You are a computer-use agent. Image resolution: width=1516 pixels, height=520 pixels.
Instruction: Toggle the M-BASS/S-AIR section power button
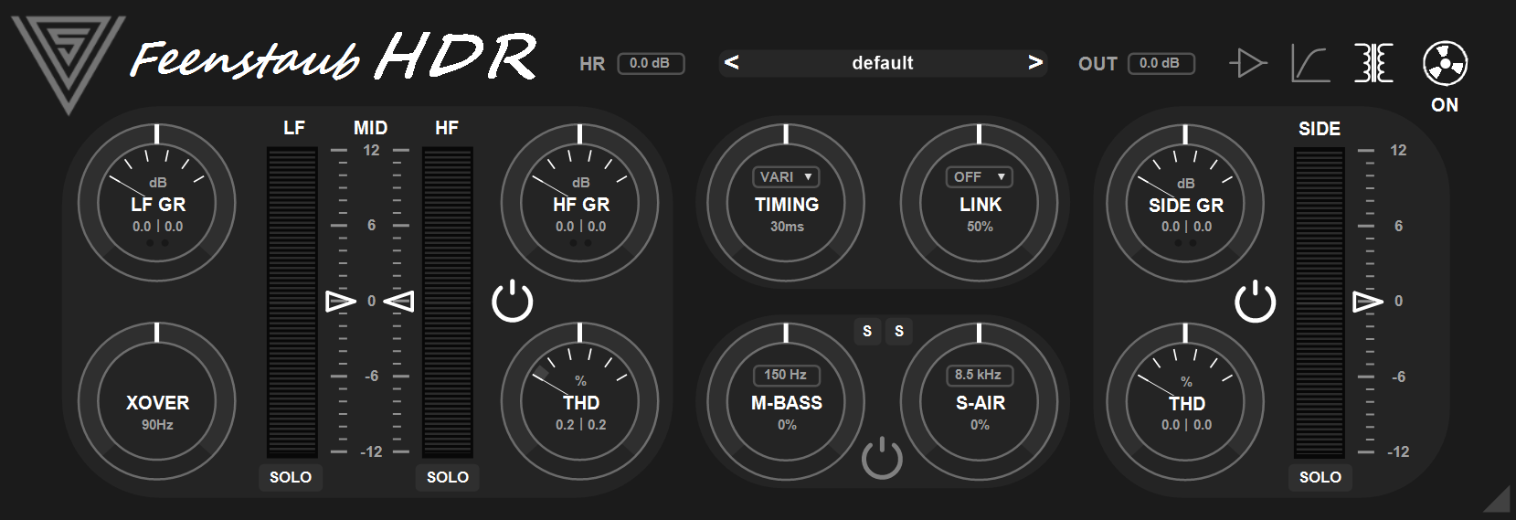882,458
